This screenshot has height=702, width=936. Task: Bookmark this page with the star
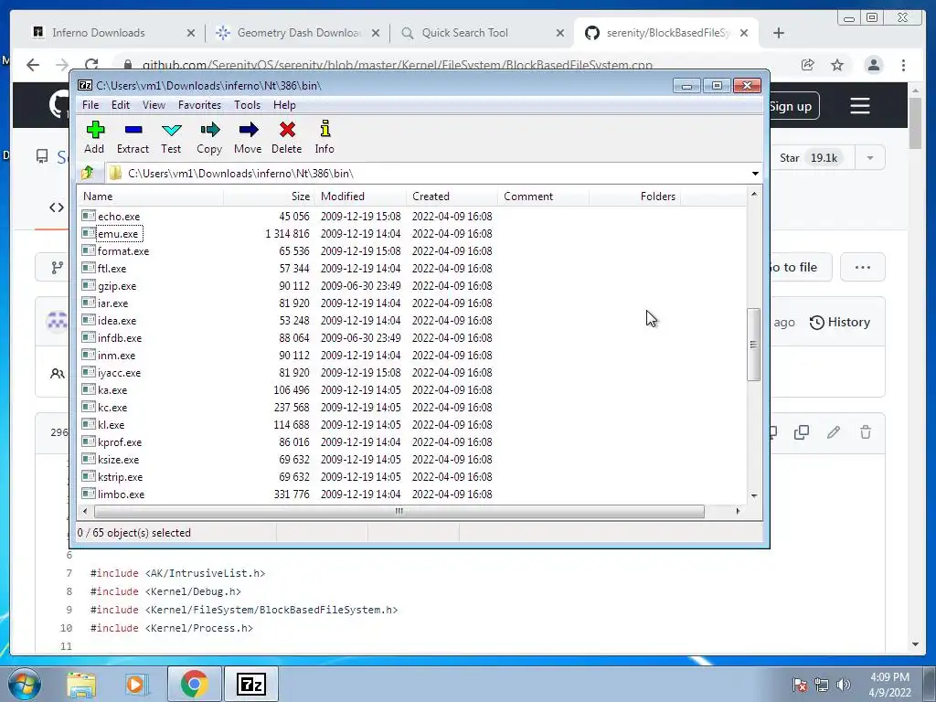tap(837, 65)
